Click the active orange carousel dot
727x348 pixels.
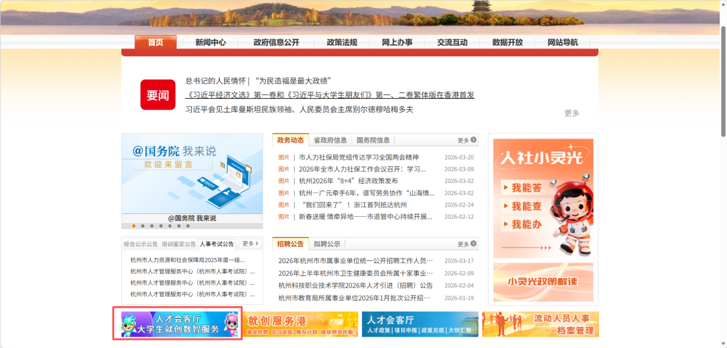pos(134,225)
